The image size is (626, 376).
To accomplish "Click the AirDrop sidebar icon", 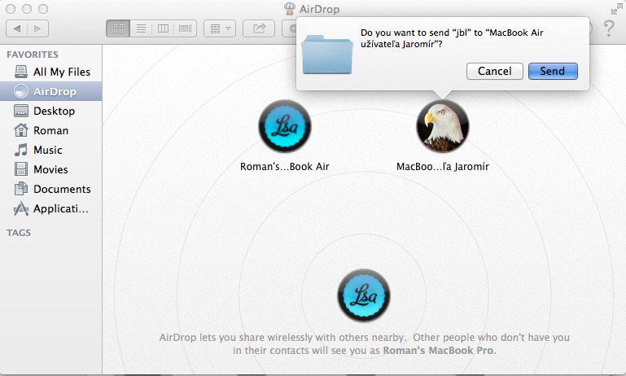I will pyautogui.click(x=21, y=91).
